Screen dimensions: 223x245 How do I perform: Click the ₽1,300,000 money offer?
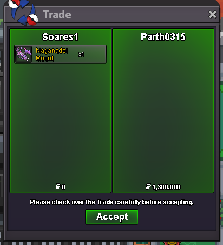pyautogui.click(x=163, y=187)
